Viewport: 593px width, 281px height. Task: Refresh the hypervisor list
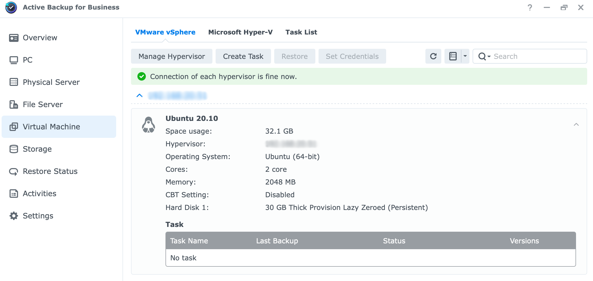pos(433,56)
